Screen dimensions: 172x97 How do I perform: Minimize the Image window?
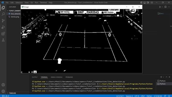point(127,7)
